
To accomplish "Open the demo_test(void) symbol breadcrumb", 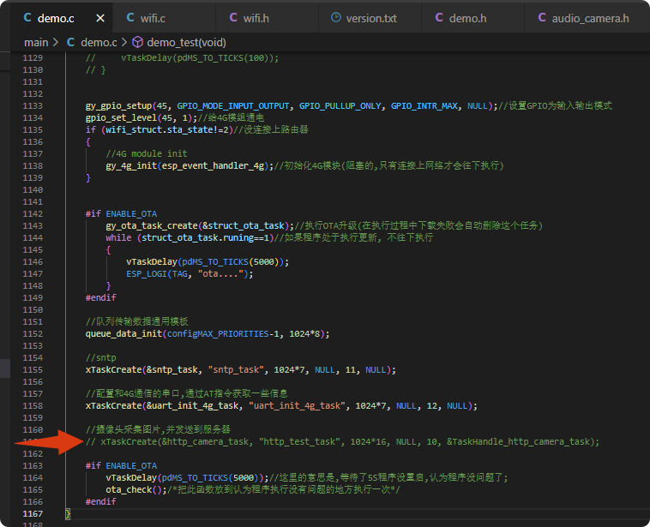I will (188, 41).
